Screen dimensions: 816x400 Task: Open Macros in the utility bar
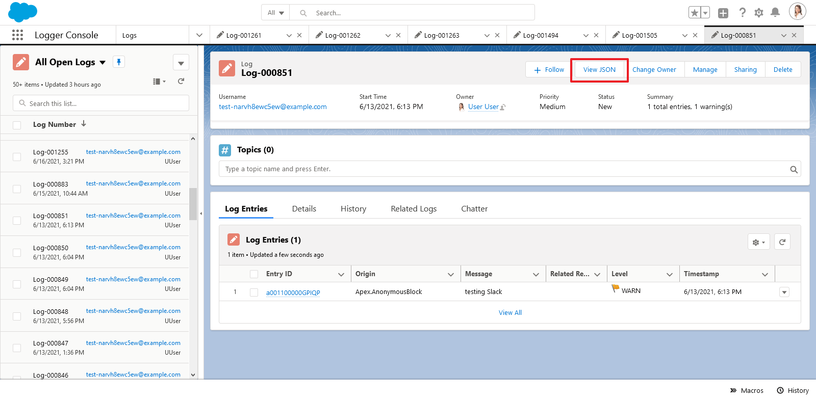(747, 391)
